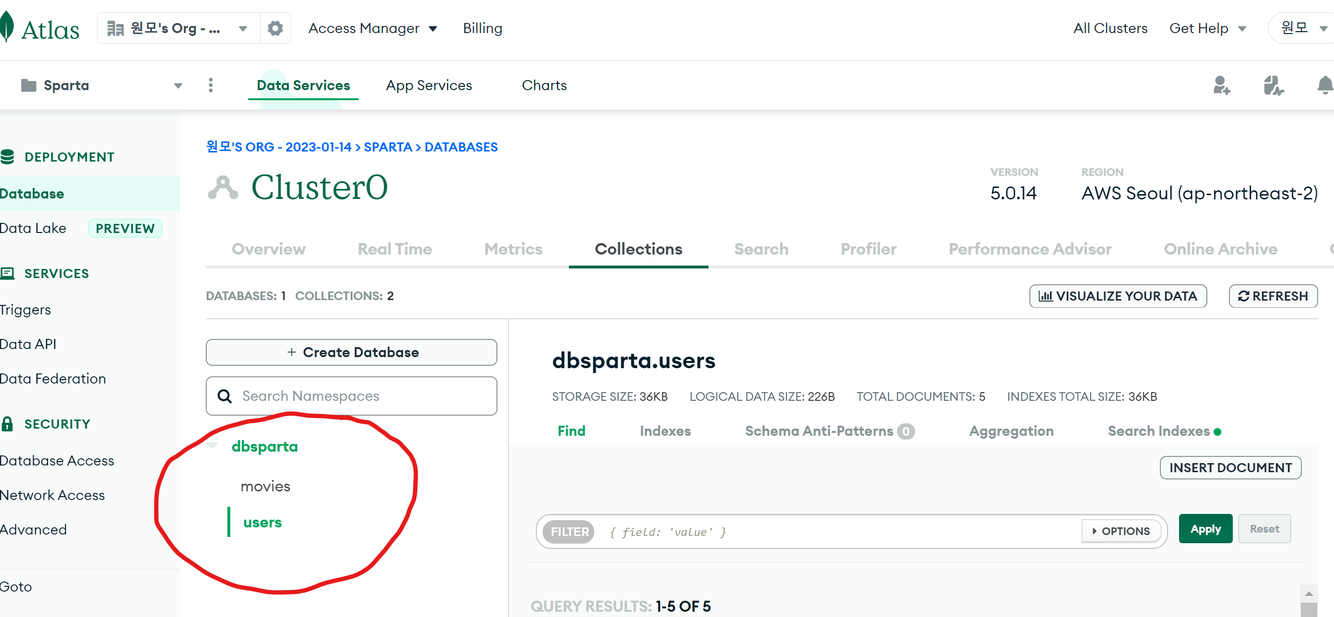
Task: Open the collection Indexes tab
Action: (x=665, y=431)
